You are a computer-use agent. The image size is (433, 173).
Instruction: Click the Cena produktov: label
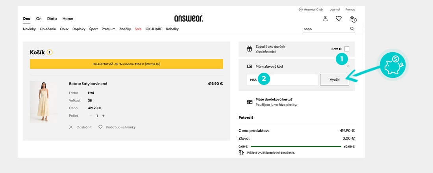pyautogui.click(x=254, y=131)
